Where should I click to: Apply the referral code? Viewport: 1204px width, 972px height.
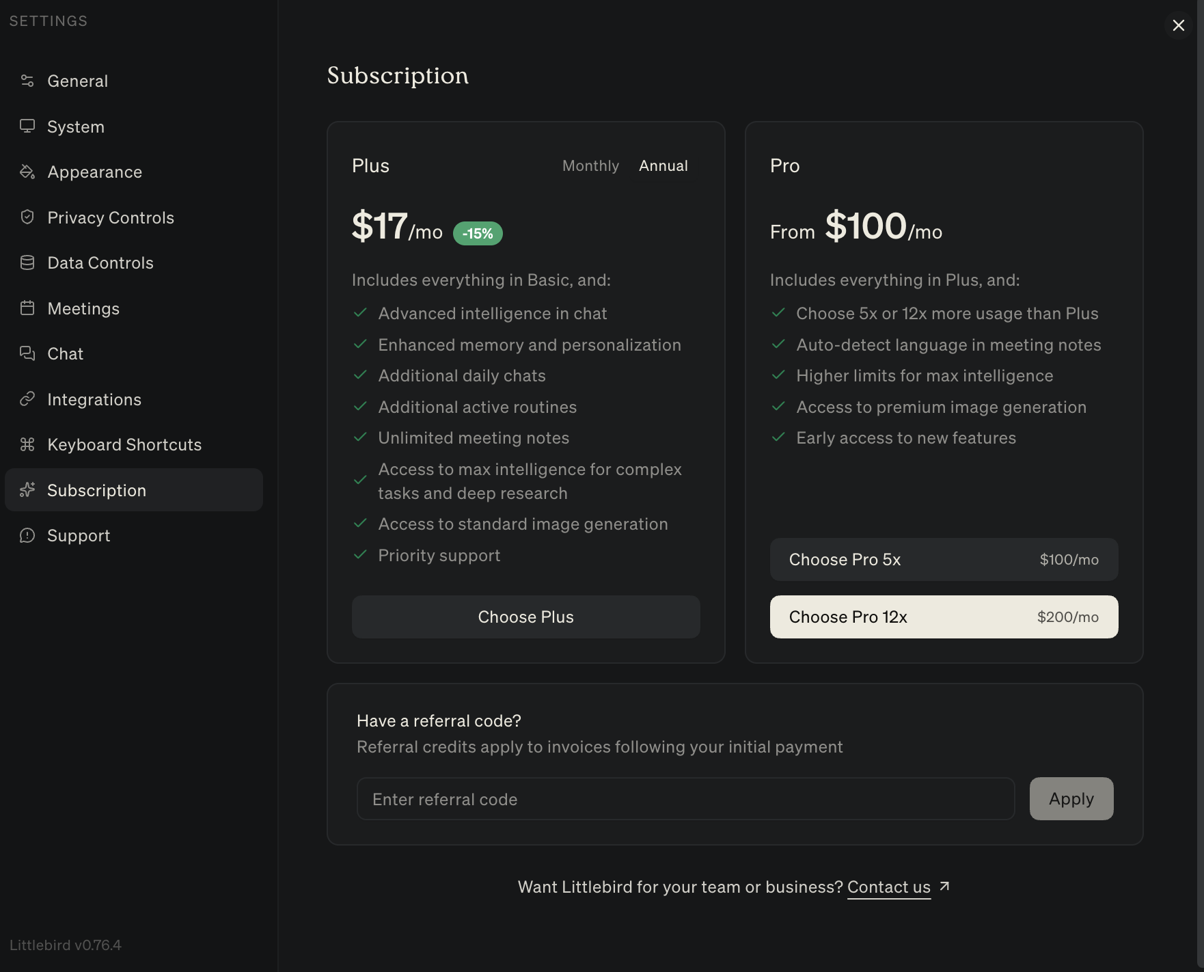click(1071, 799)
